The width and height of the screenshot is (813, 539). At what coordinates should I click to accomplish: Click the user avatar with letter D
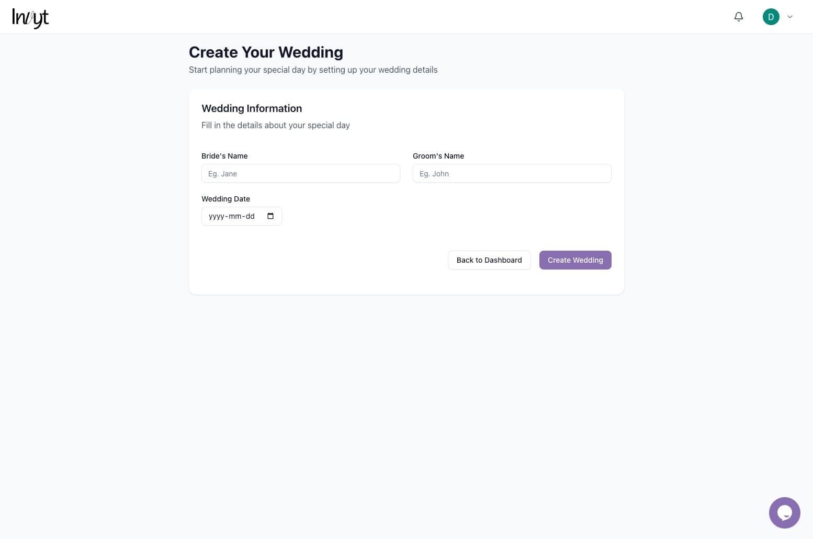[771, 16]
